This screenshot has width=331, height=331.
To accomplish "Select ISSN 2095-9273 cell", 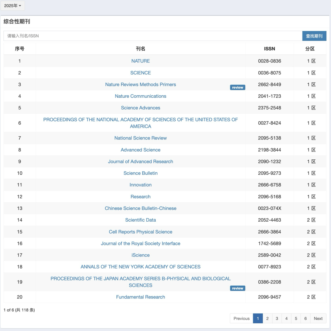I will coord(270,173).
